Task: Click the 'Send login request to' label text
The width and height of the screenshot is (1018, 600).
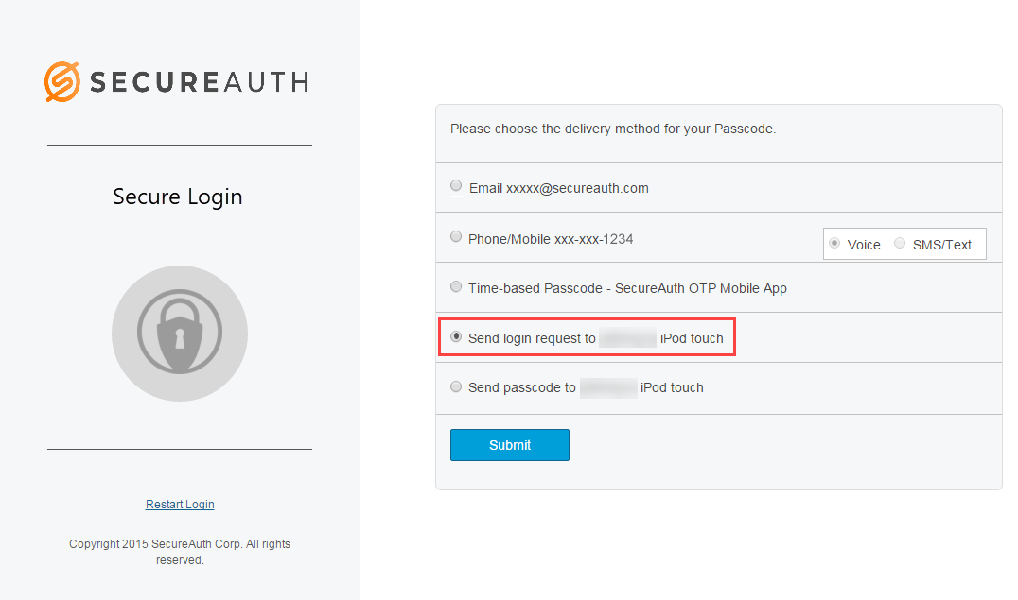Action: tap(532, 338)
